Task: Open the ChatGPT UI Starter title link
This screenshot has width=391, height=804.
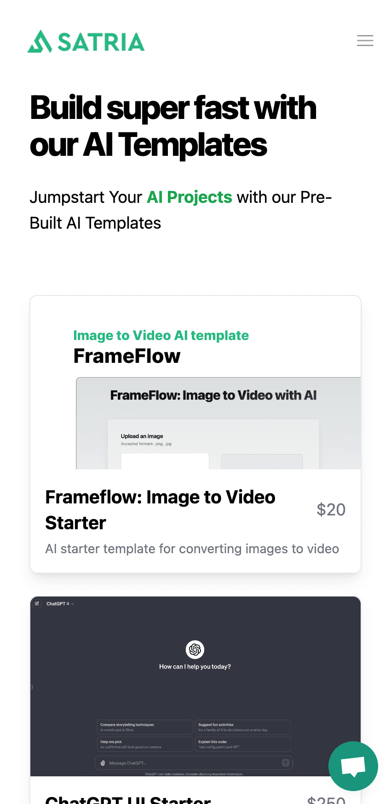Action: tap(128, 798)
